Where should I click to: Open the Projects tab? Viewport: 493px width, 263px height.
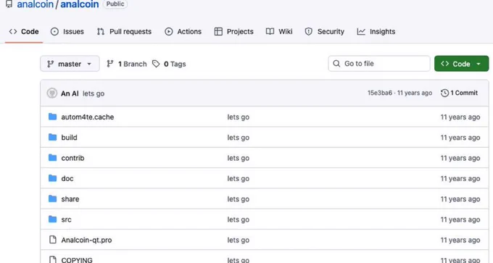click(234, 32)
